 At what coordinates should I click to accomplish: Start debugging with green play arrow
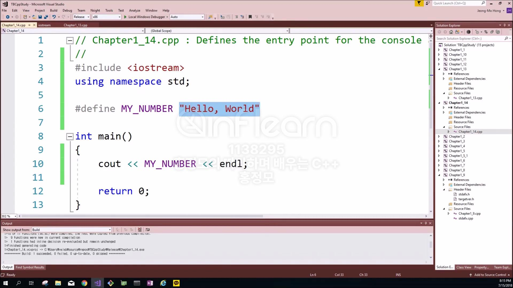coord(125,17)
